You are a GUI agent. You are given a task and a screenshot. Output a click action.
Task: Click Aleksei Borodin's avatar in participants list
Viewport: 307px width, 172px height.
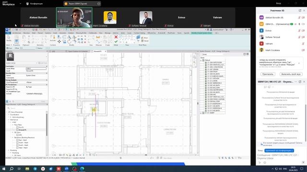261,18
